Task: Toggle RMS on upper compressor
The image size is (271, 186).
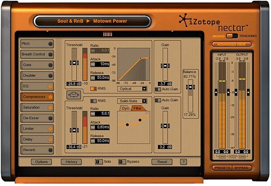Action: (x=93, y=88)
